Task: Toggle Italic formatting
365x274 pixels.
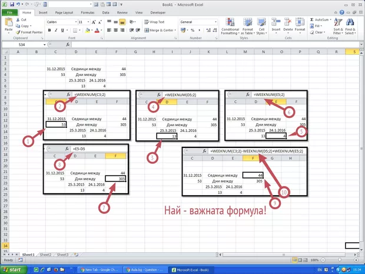Action: (x=56, y=30)
